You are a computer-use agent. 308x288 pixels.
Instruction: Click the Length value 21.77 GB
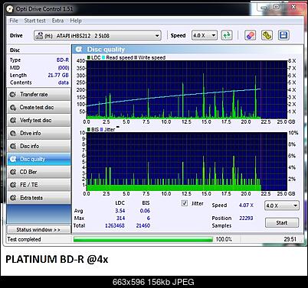pos(58,75)
